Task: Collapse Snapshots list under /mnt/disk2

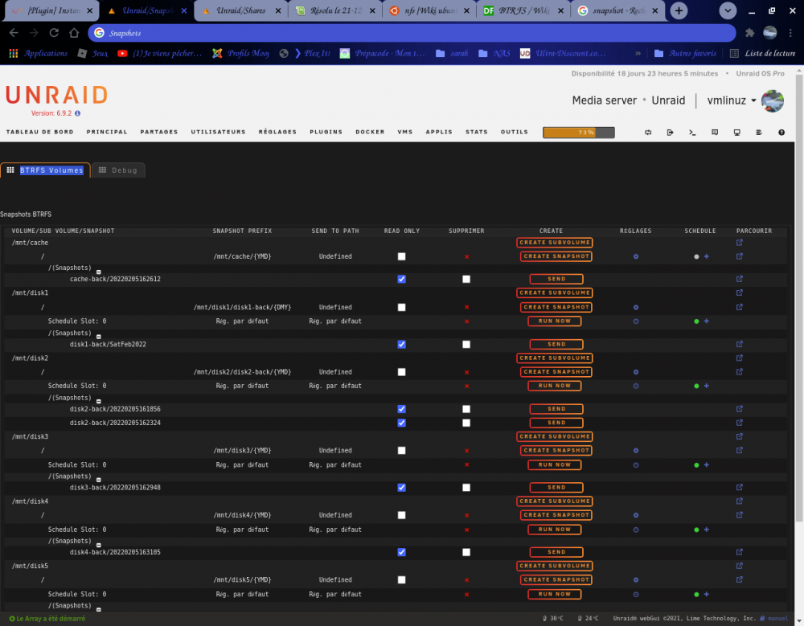Action: coord(98,402)
